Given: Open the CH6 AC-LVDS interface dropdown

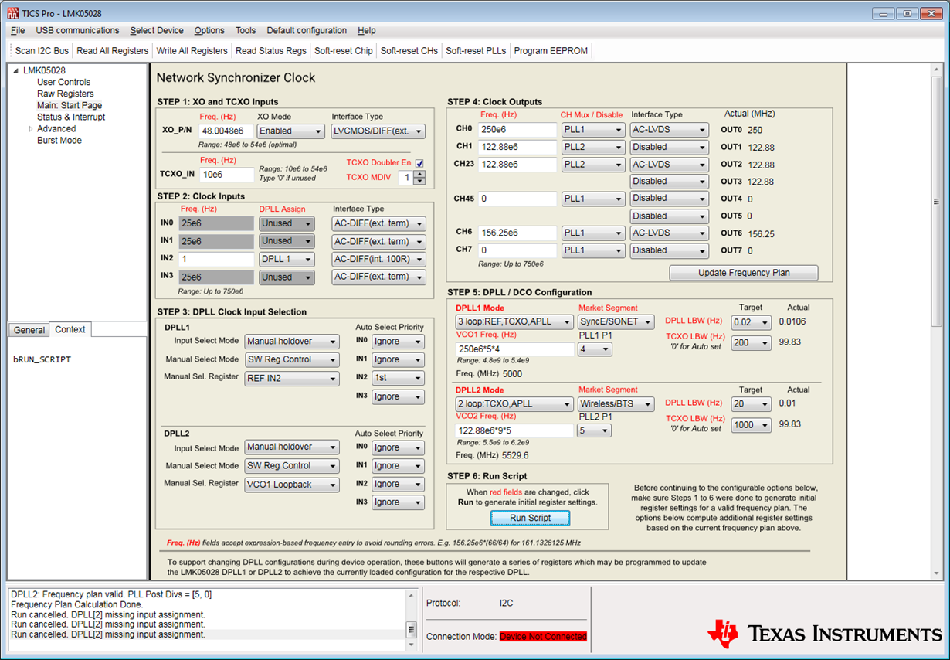Looking at the screenshot, I should [669, 233].
